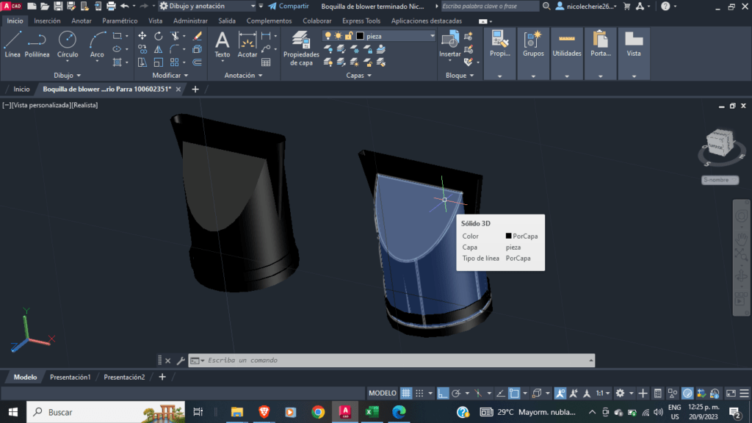The width and height of the screenshot is (752, 423).
Task: Click the Hatch (Sombreado) tool icon
Action: pyautogui.click(x=117, y=62)
